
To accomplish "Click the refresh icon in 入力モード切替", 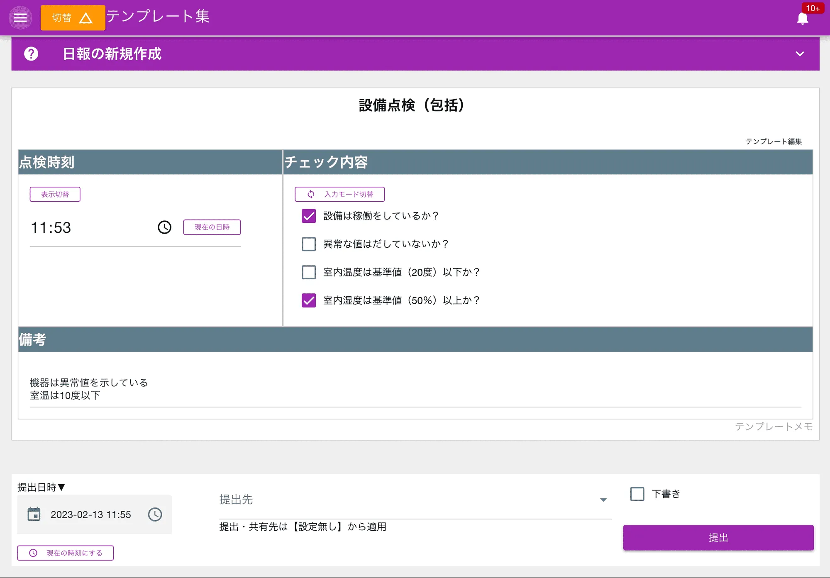I will pyautogui.click(x=310, y=194).
